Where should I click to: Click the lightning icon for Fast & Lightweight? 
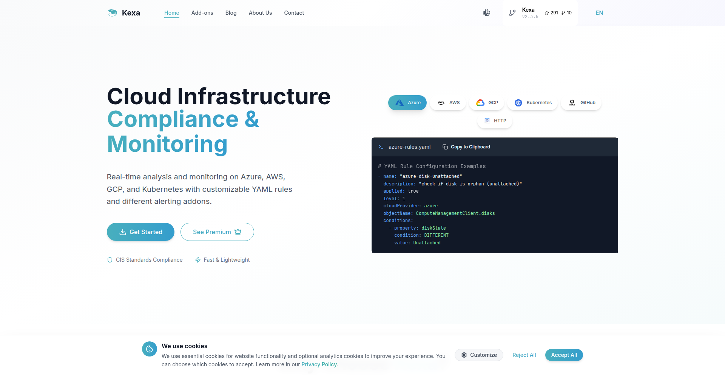198,260
